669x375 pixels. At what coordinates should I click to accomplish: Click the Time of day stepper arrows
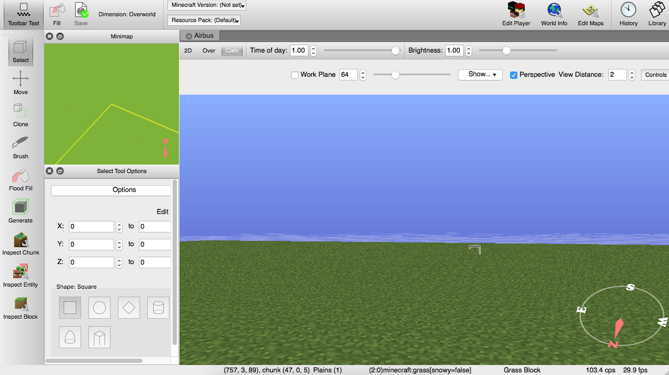[x=313, y=50]
